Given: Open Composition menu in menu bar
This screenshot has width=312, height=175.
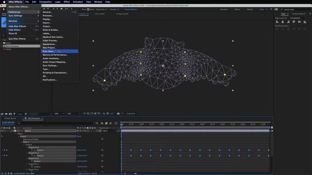Looking at the screenshot, I should tap(45, 2).
